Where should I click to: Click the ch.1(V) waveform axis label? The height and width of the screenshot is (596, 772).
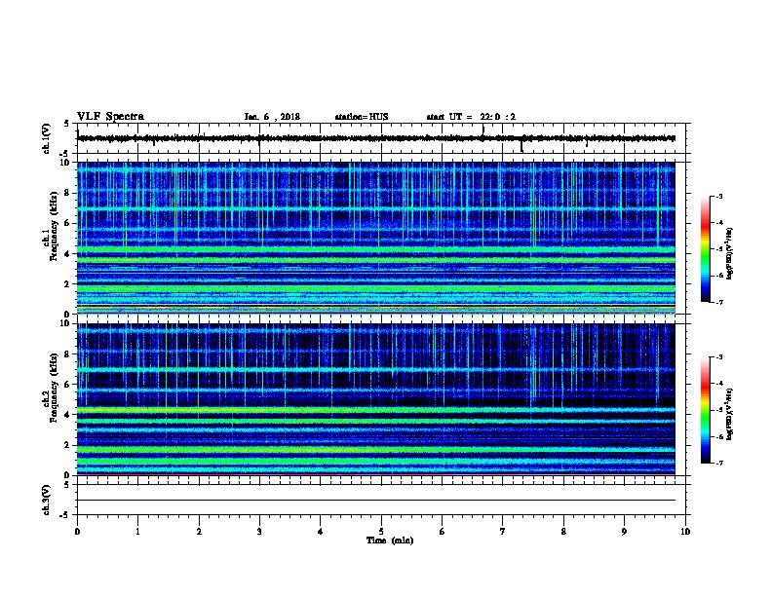click(x=46, y=138)
